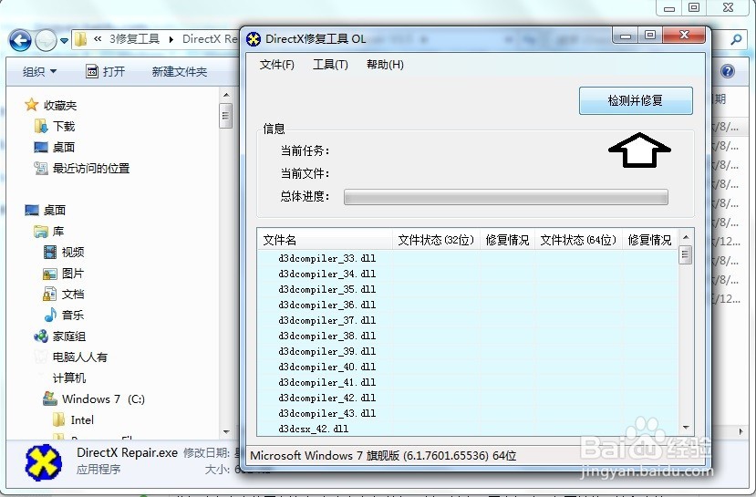The height and width of the screenshot is (497, 756).
Task: Open the 帮助(H) menu
Action: pyautogui.click(x=385, y=65)
